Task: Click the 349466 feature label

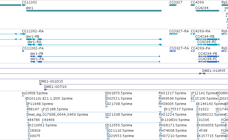Action: click(x=48, y=120)
